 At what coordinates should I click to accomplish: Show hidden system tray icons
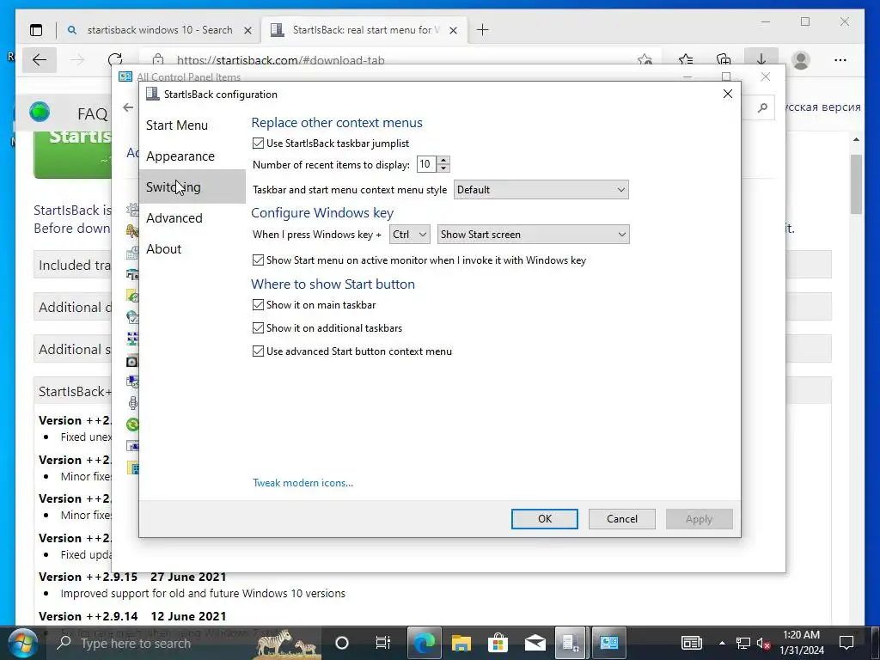(722, 643)
